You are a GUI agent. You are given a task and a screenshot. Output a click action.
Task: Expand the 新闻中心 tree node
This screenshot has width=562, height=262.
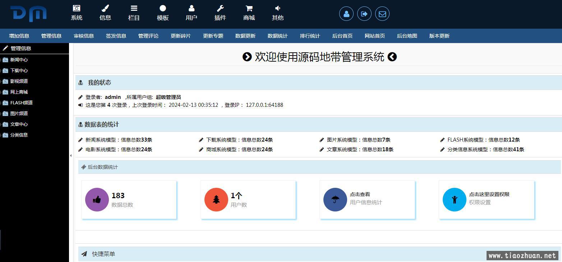[1, 60]
